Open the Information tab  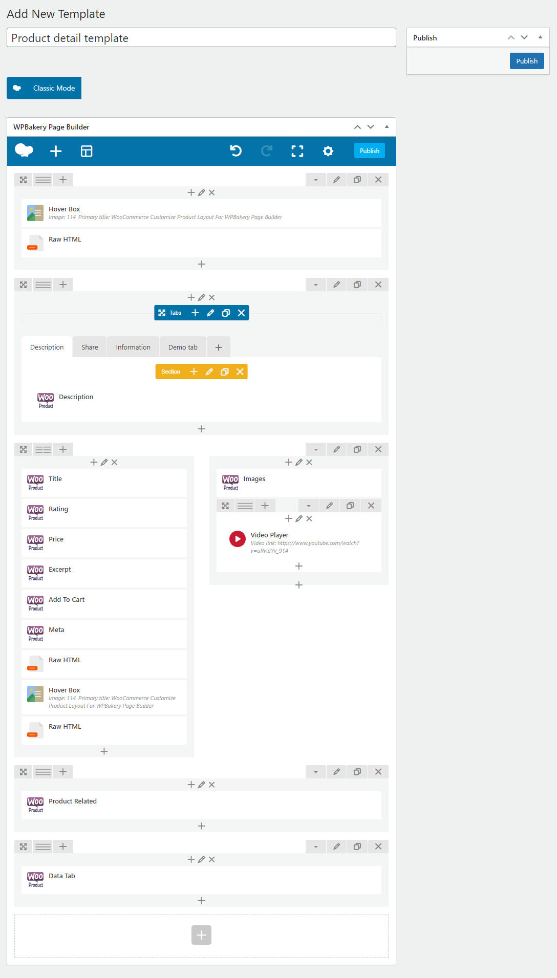pyautogui.click(x=133, y=347)
